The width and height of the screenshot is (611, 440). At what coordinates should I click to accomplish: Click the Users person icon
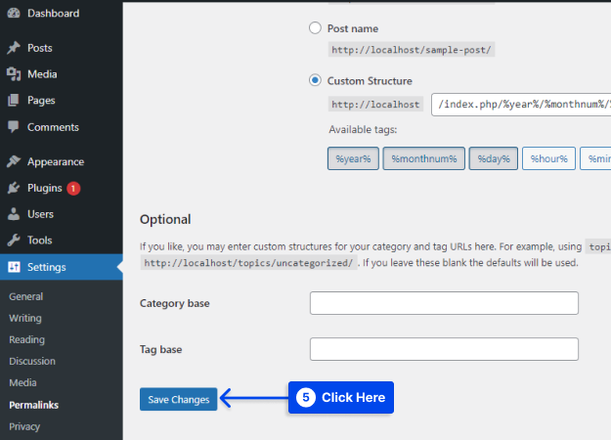(x=14, y=214)
